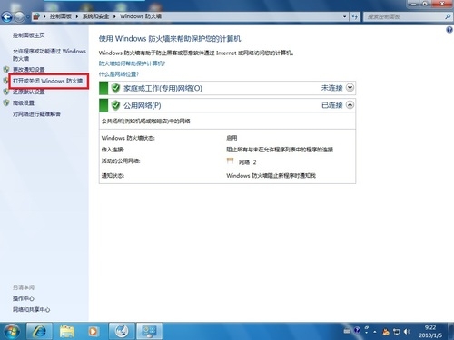Click green shield icon for 家庭或工作网络
The height and width of the screenshot is (340, 454).
pyautogui.click(x=115, y=88)
